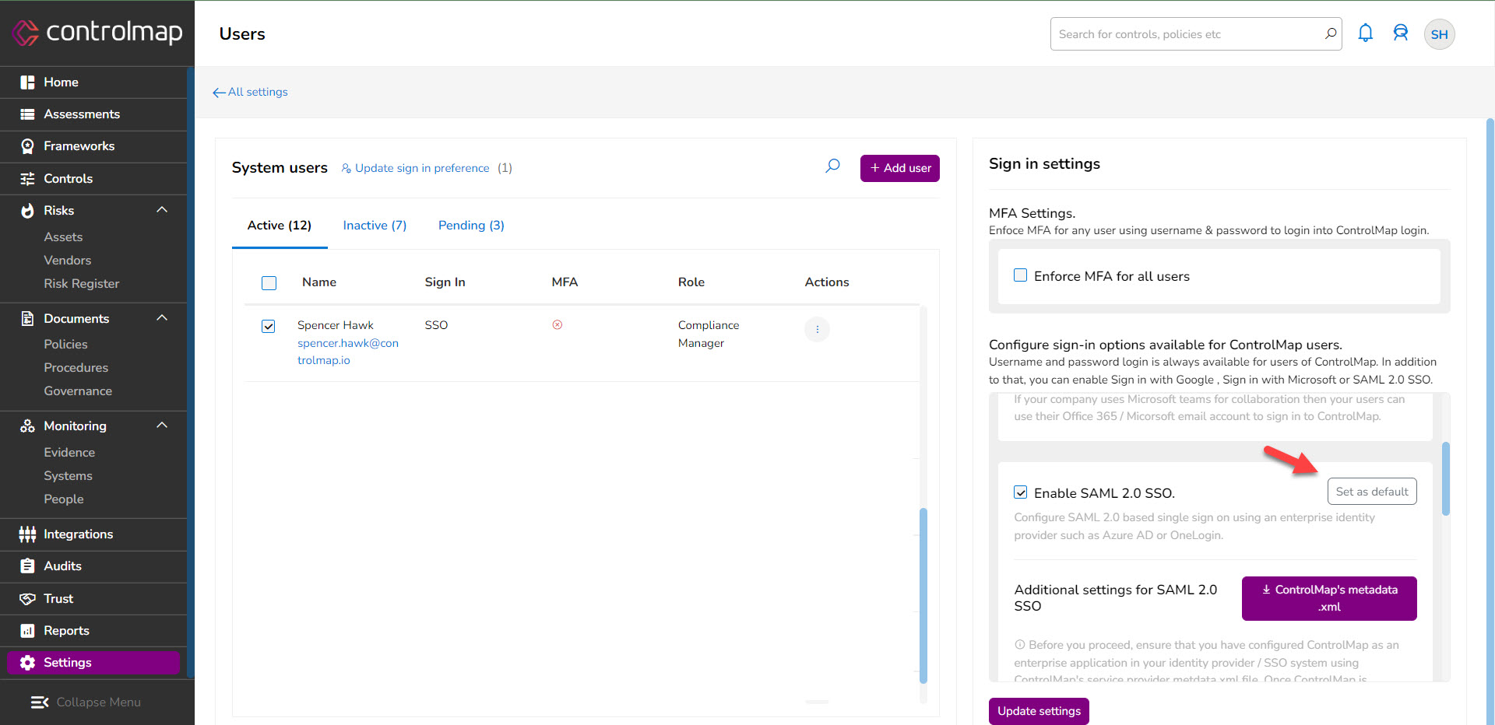
Task: Open Governance menu item
Action: click(78, 391)
